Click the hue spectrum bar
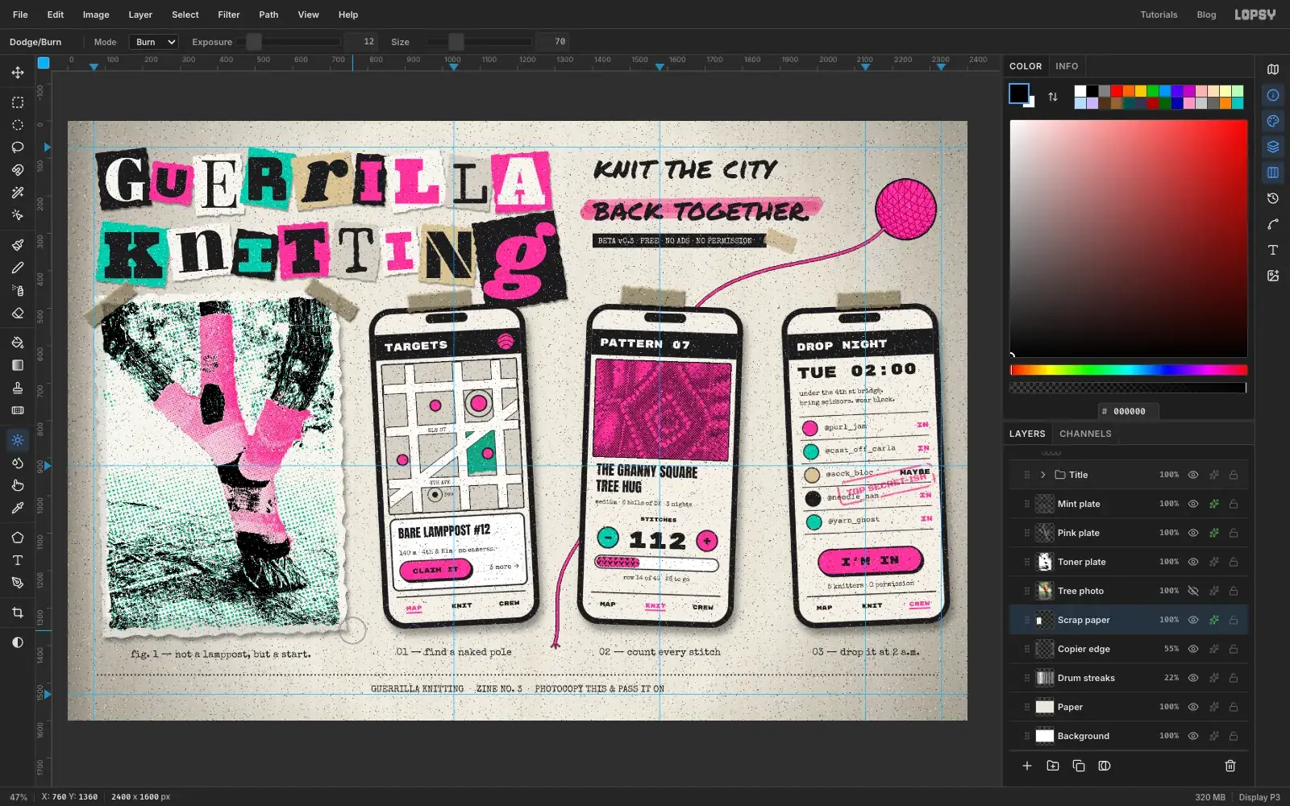The width and height of the screenshot is (1290, 806). 1128,370
